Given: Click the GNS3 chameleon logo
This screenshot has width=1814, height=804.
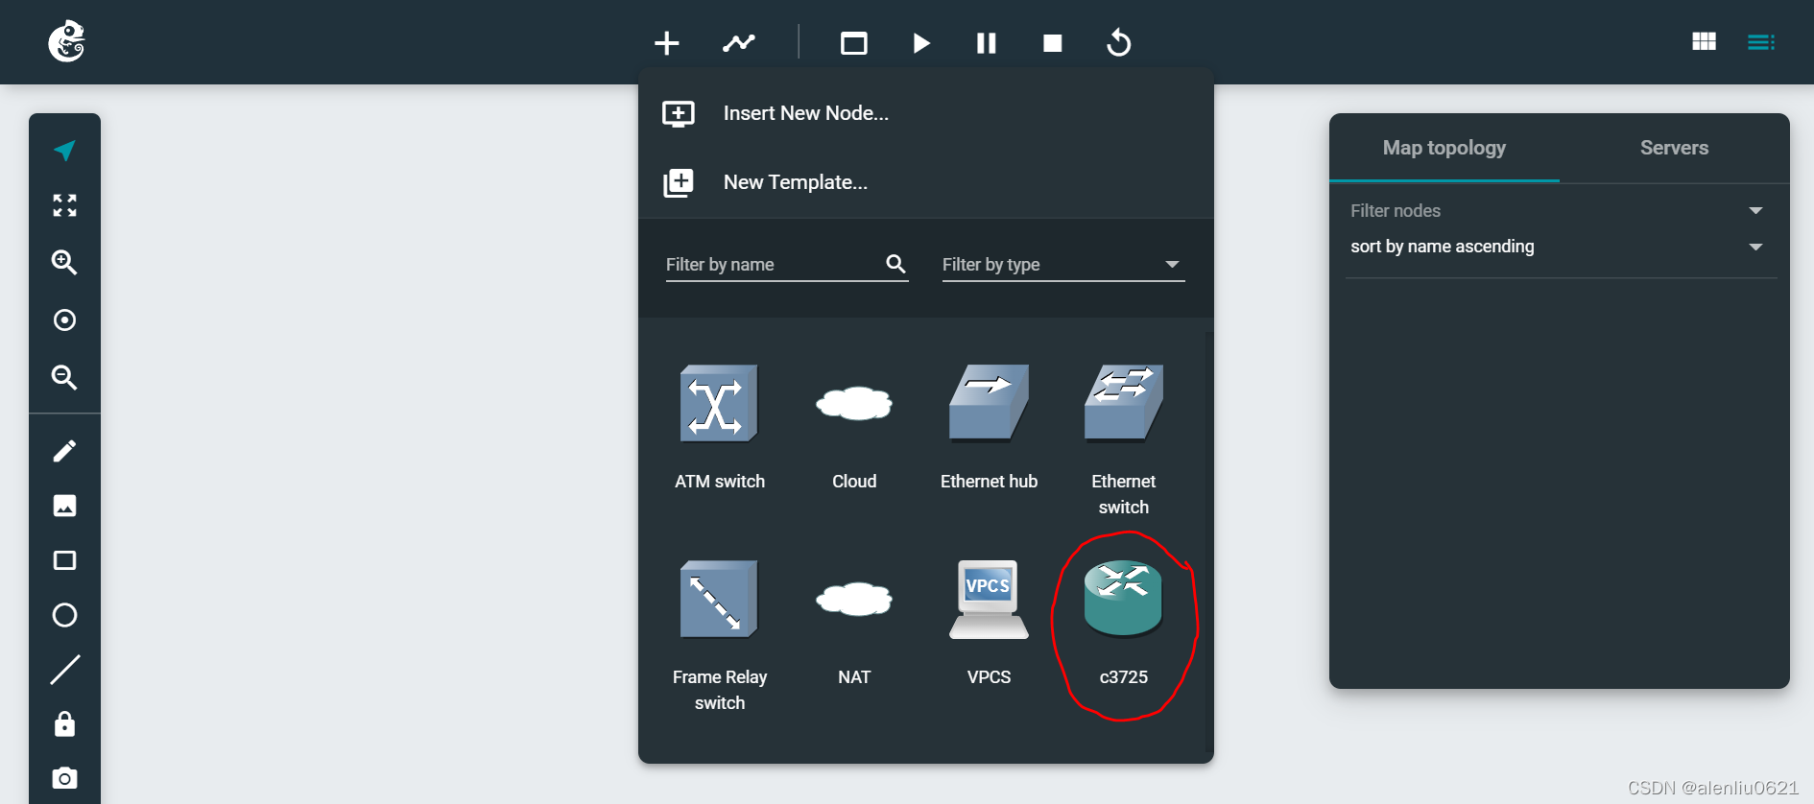Looking at the screenshot, I should 67,41.
